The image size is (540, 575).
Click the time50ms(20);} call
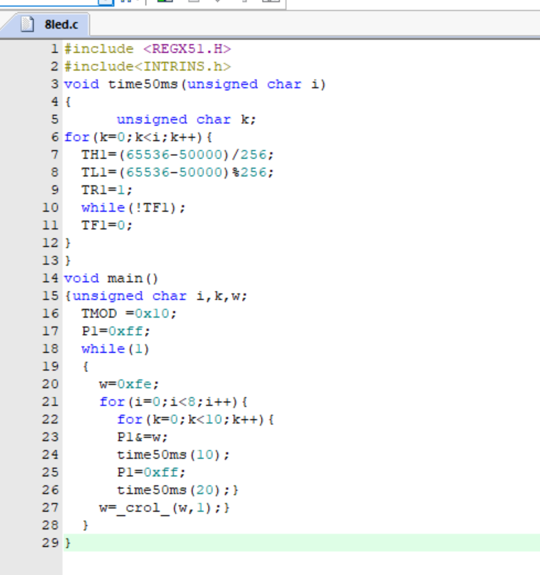177,490
